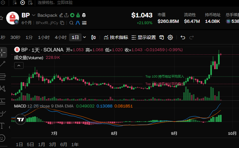Image resolution: width=239 pixels, height=148 pixels.
Task: Open the candlestick chart type selector
Action: 93,37
